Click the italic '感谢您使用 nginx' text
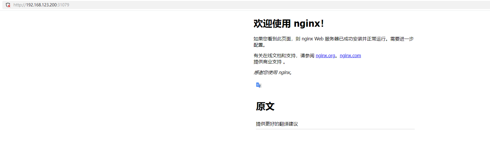 pos(273,73)
